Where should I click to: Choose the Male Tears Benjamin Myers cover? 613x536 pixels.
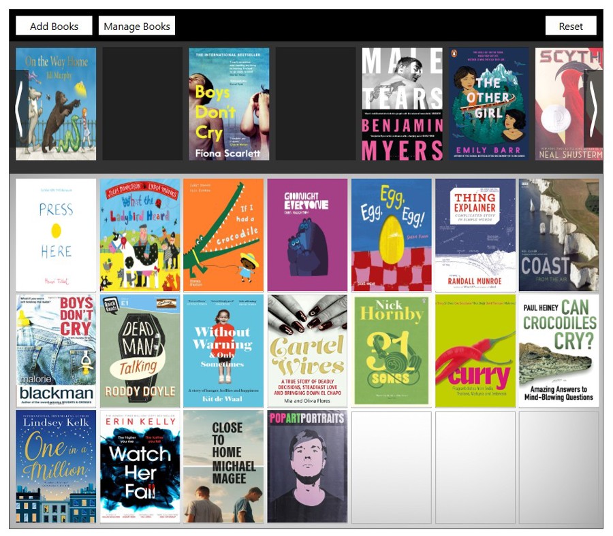(403, 104)
